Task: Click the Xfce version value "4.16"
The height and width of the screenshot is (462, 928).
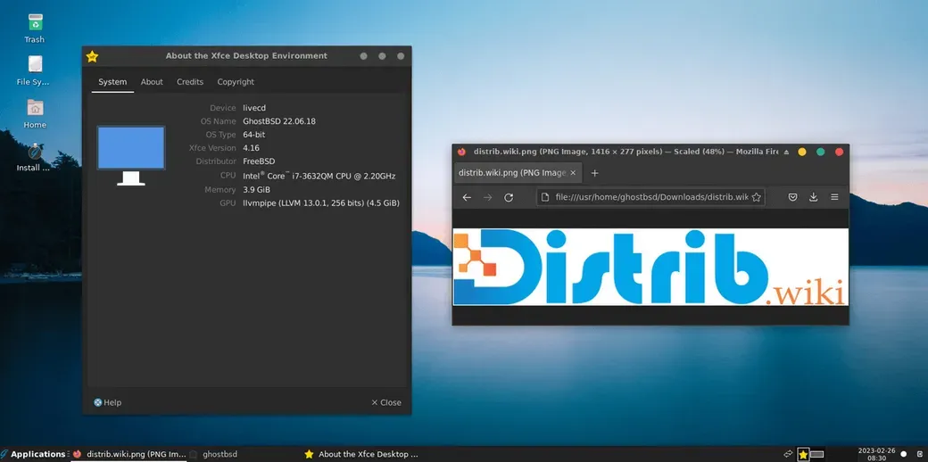Action: pyautogui.click(x=251, y=148)
